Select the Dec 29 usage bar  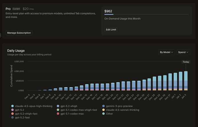point(160,83)
